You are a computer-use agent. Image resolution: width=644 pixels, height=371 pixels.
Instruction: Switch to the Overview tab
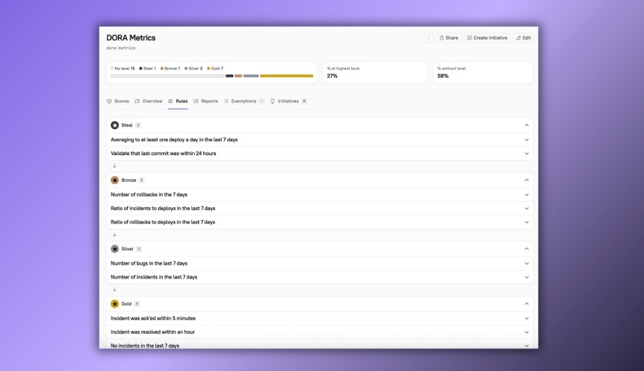[x=149, y=102]
